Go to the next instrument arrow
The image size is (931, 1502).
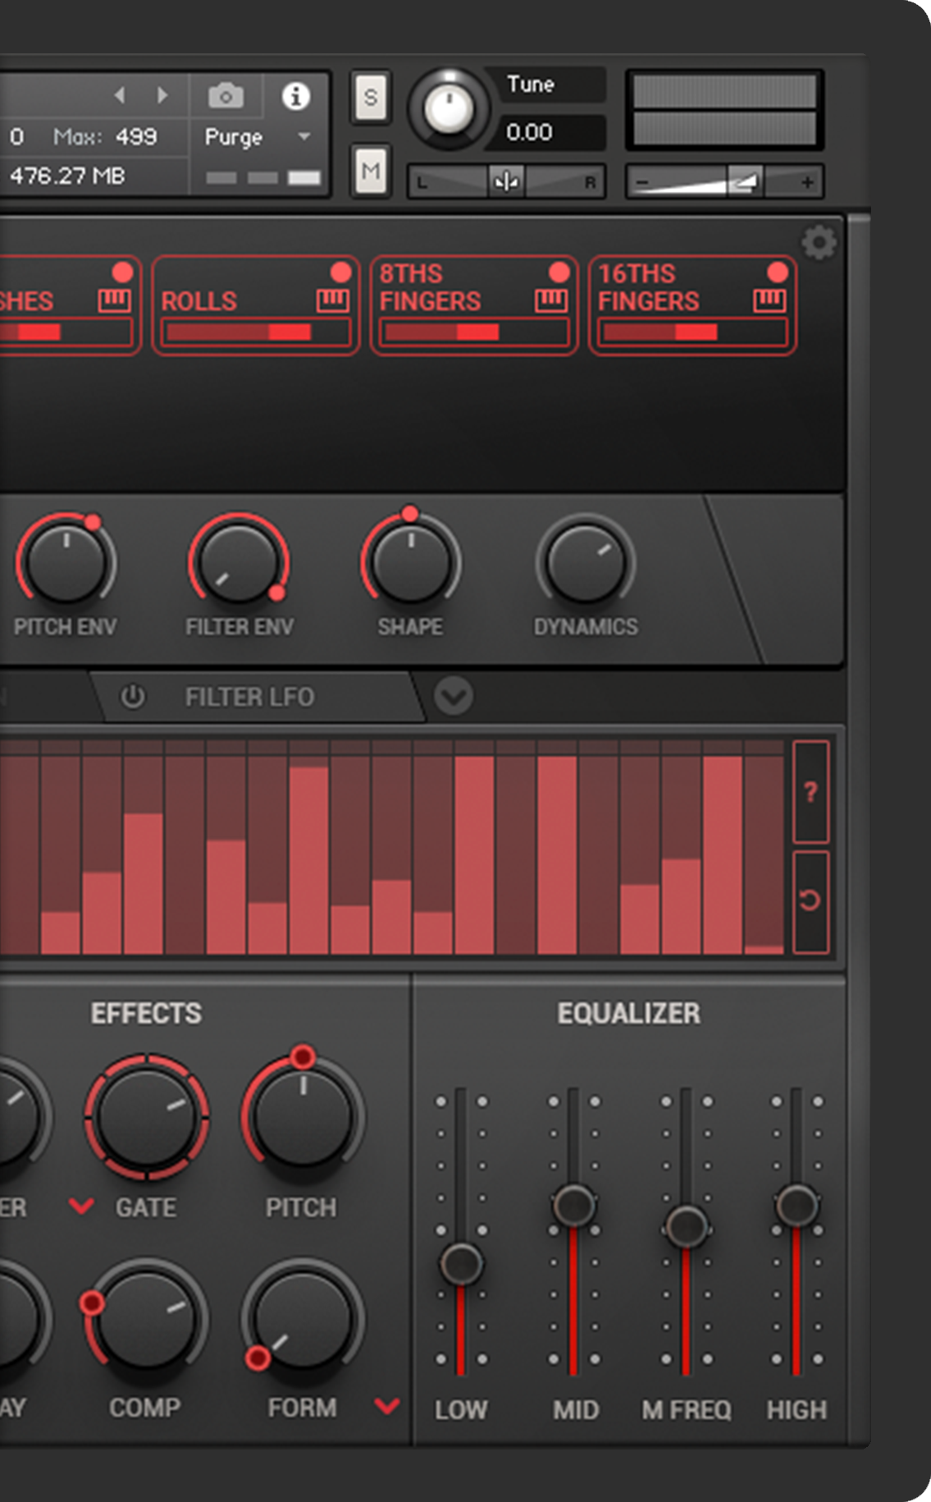[162, 95]
